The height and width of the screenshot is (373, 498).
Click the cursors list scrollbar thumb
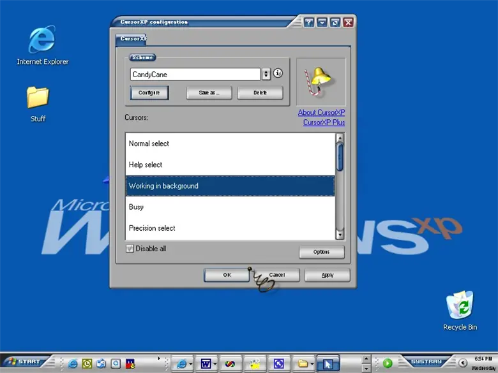340,157
